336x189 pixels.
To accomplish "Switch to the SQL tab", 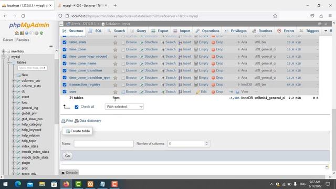I will tap(96, 31).
